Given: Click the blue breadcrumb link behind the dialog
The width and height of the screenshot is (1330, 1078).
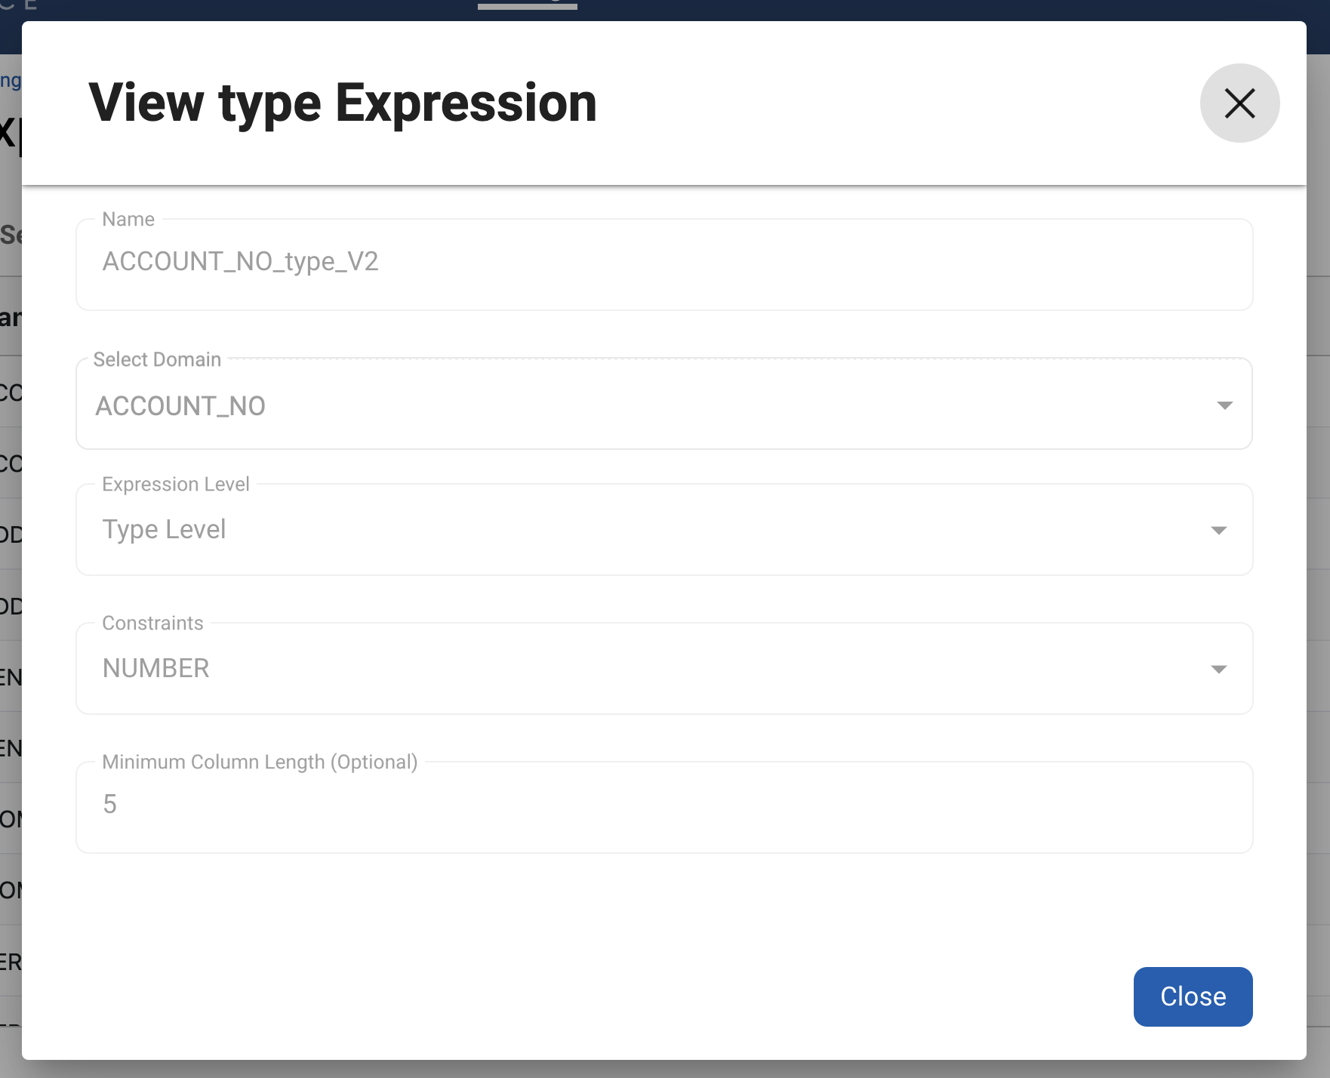Looking at the screenshot, I should point(10,81).
